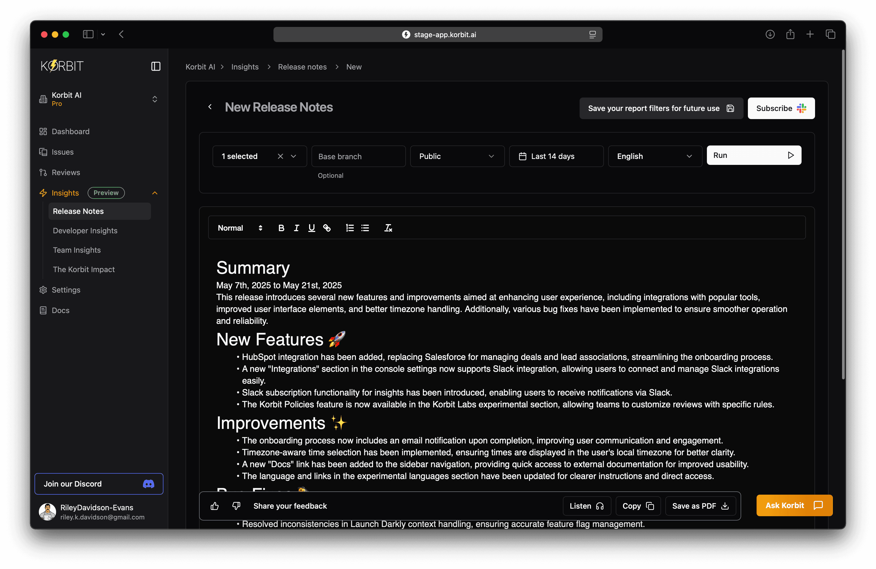Toggle italic formatting in editor toolbar
This screenshot has width=876, height=569.
tap(296, 228)
